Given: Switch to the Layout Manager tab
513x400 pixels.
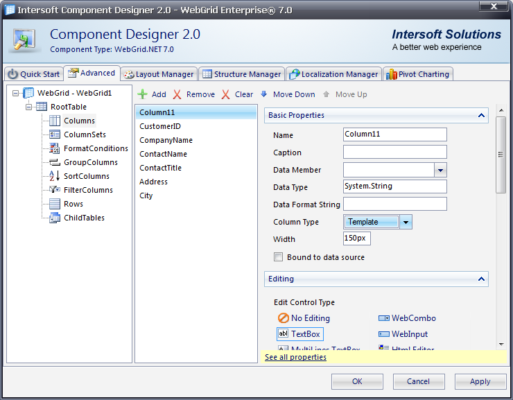Looking at the screenshot, I should (159, 74).
